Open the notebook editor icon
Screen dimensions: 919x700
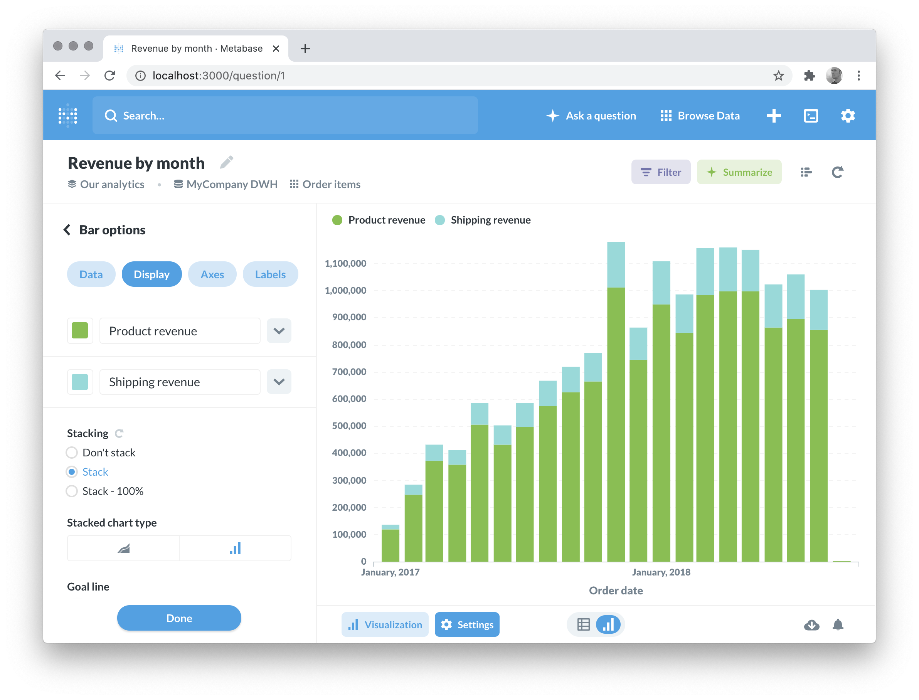pos(806,172)
